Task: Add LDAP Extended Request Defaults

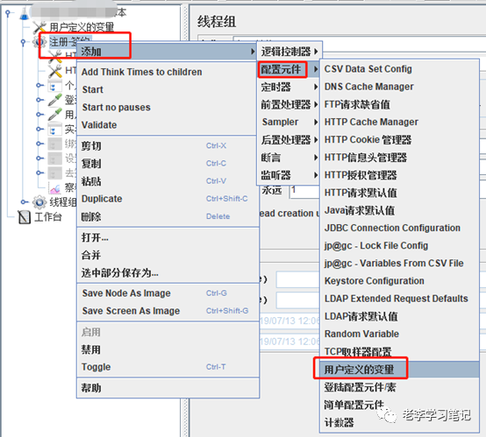Action: pos(399,299)
